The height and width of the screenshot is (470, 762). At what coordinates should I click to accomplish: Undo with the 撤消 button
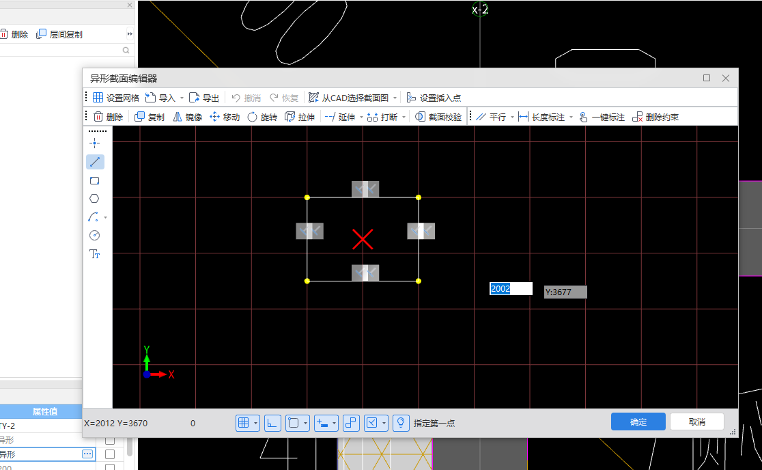(x=246, y=98)
